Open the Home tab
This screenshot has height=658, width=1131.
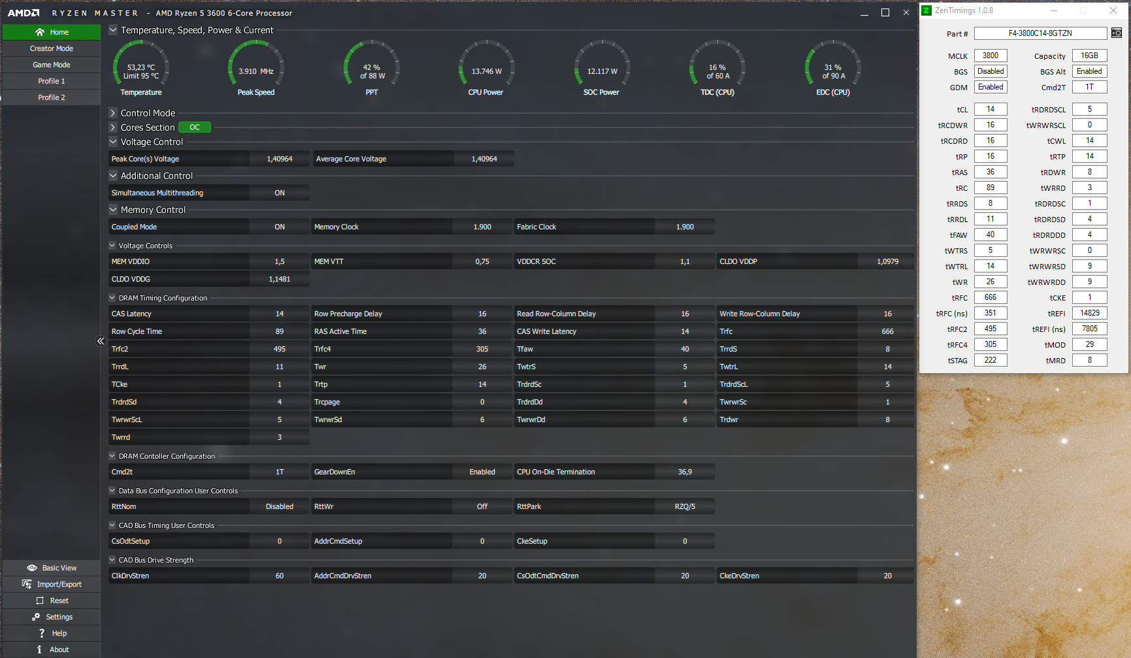tap(52, 32)
